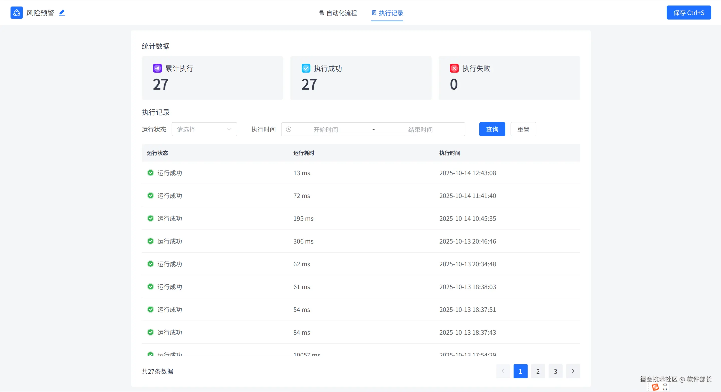This screenshot has width=721, height=392.
Task: Select the 执行记录 tab
Action: (x=387, y=13)
